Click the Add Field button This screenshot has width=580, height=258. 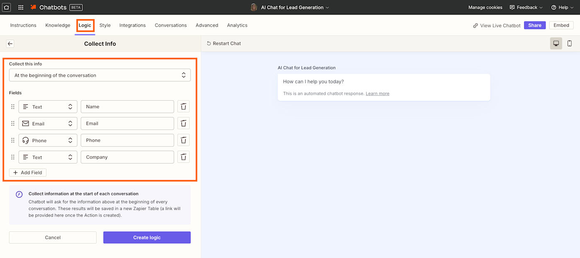pos(28,172)
